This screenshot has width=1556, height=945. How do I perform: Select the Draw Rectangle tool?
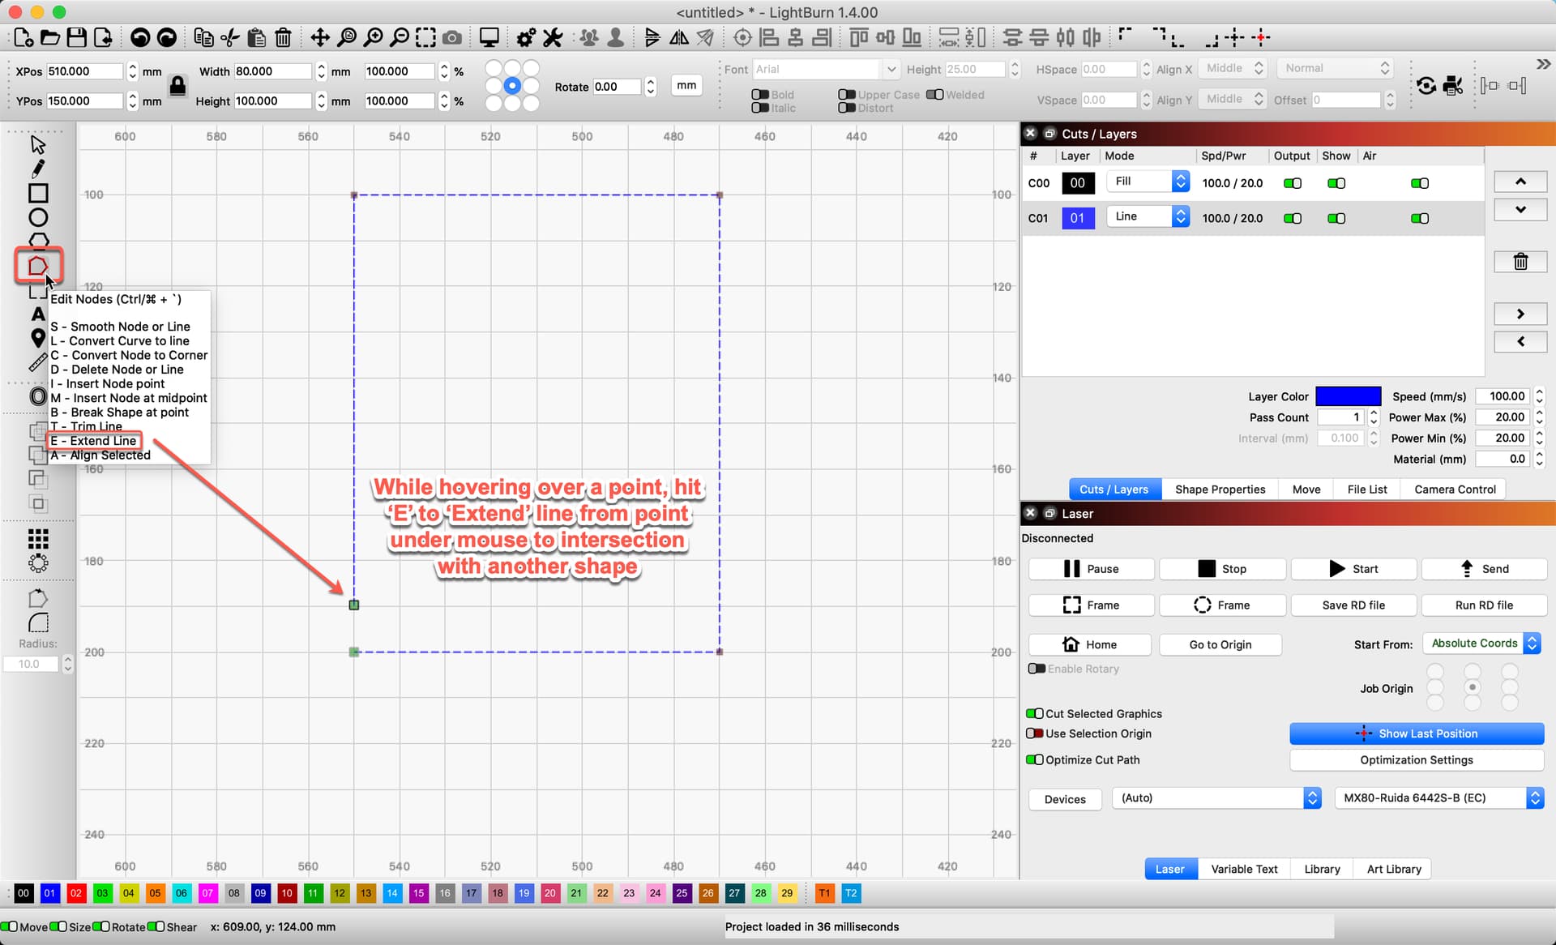click(37, 193)
